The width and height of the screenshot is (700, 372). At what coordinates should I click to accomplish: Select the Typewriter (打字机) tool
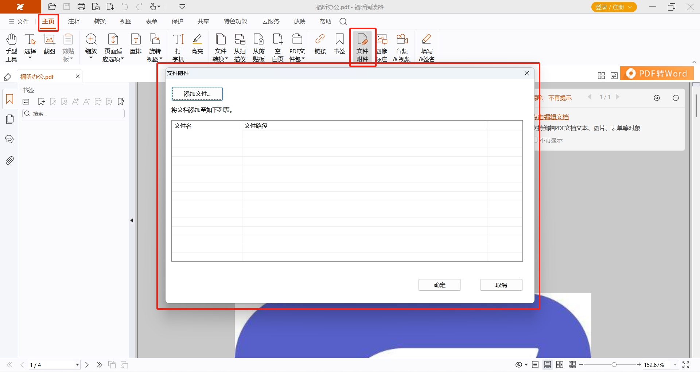pyautogui.click(x=178, y=47)
